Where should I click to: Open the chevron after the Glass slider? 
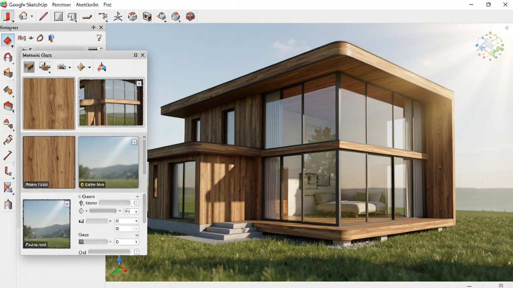click(110, 242)
